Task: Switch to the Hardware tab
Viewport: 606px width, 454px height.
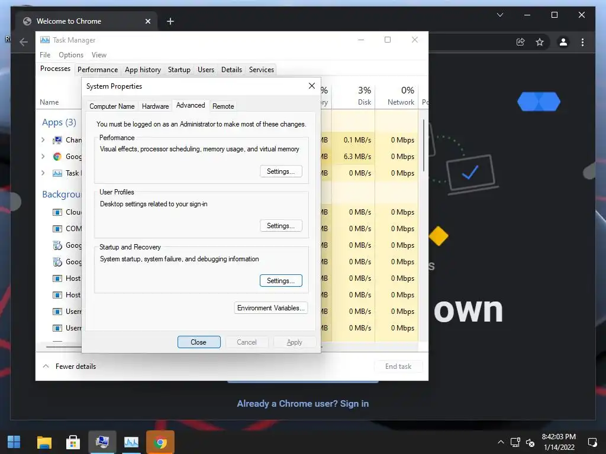Action: (x=156, y=106)
